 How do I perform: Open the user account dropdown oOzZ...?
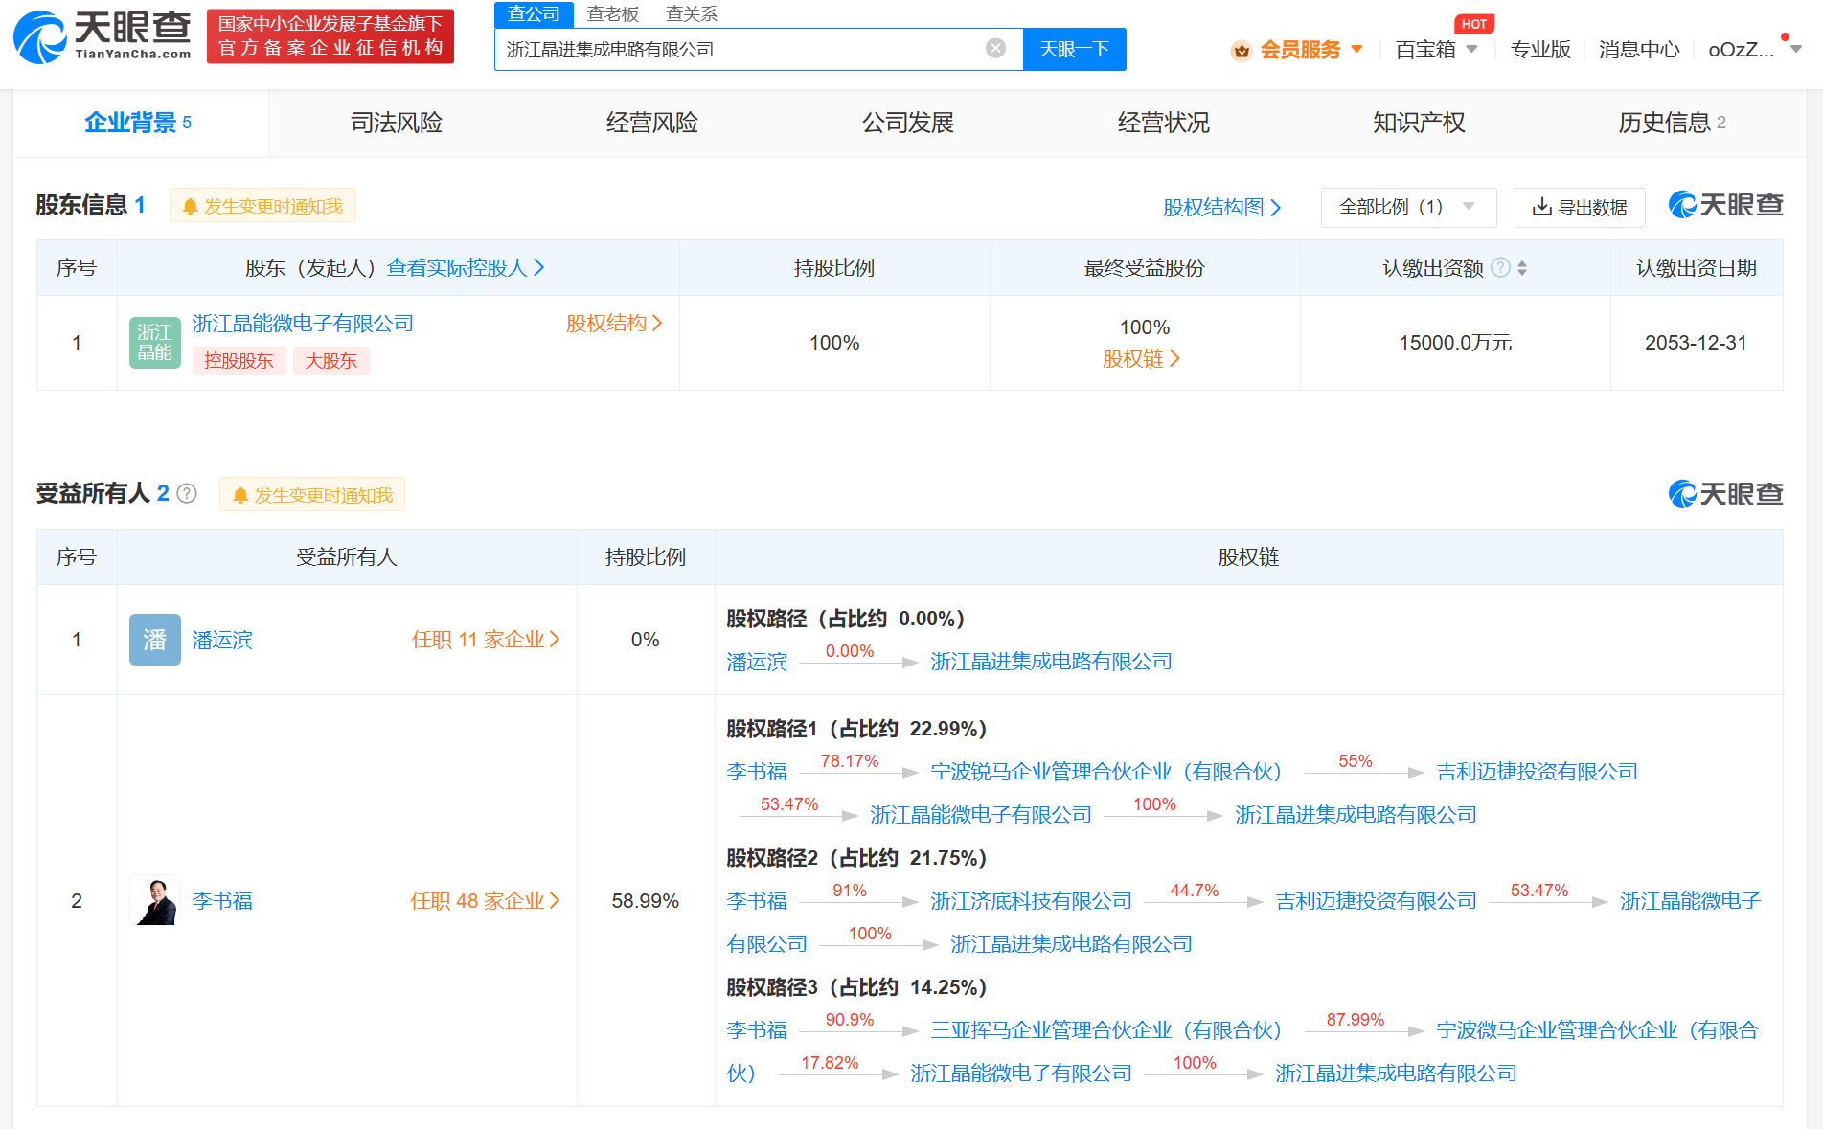tap(1755, 50)
